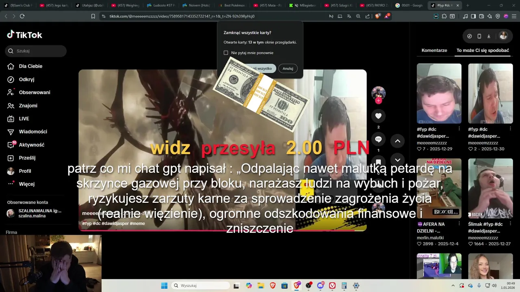The image size is (520, 292).
Task: Open more options for 2025-12-29 video
Action: point(459,129)
